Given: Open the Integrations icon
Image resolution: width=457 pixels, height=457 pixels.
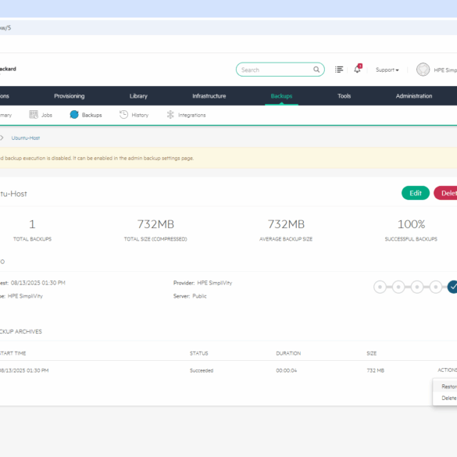Looking at the screenshot, I should coord(170,115).
